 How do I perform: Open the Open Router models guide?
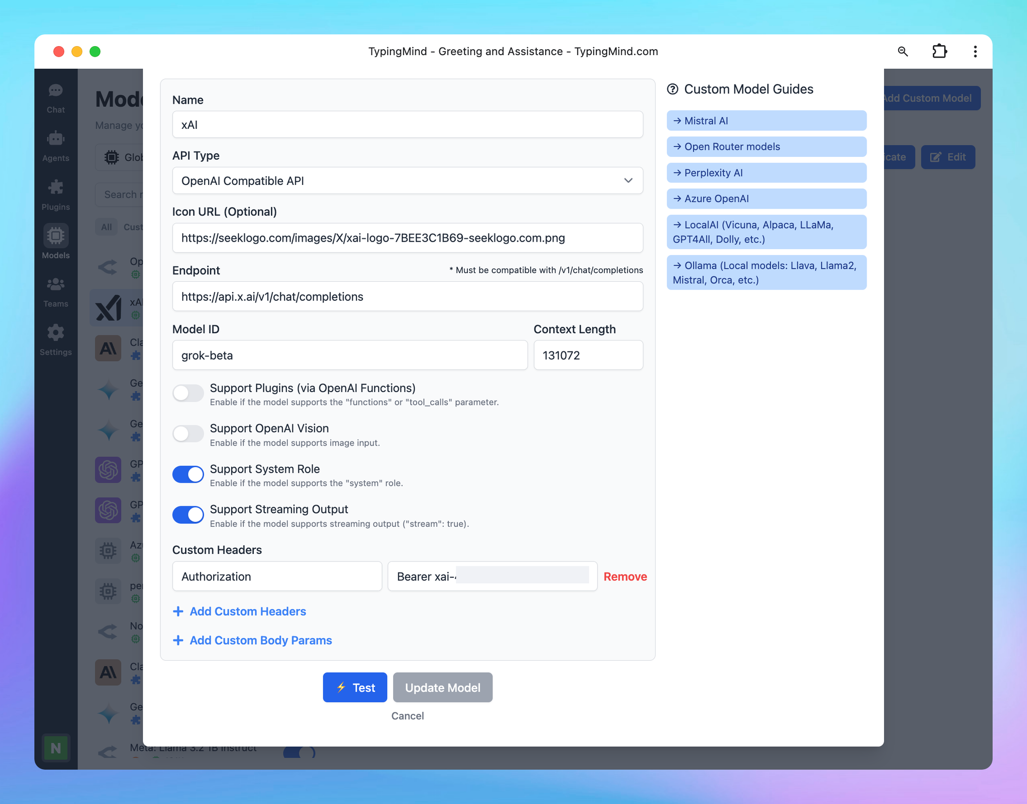[767, 147]
